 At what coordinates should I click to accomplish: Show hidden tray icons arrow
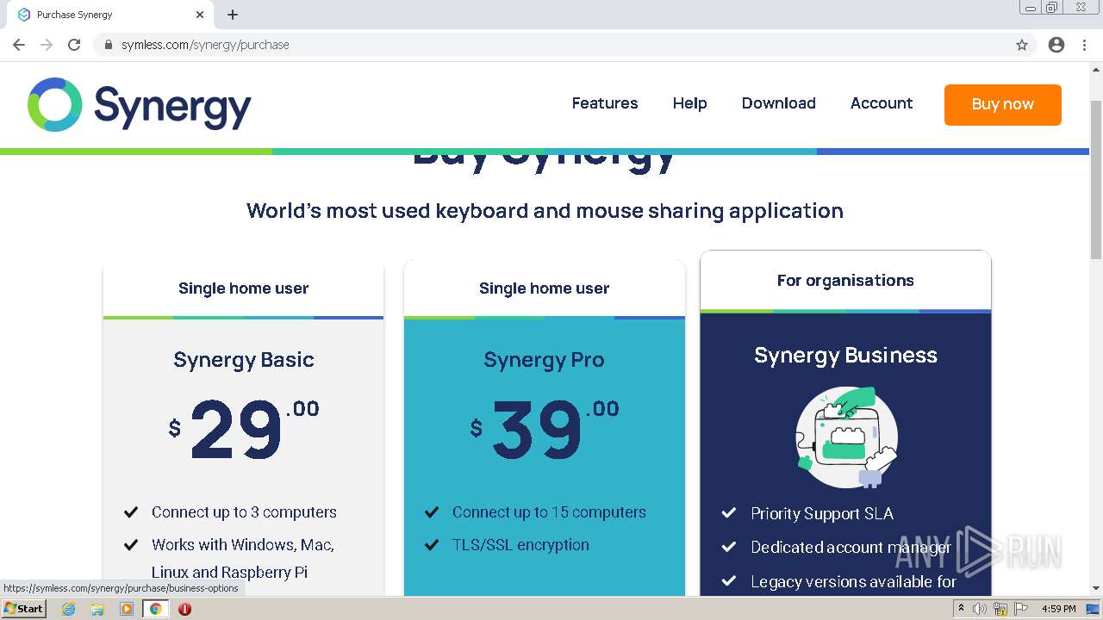(961, 609)
